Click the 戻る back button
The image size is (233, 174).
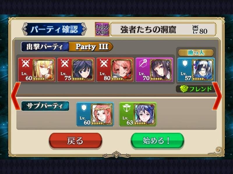[x=75, y=141]
